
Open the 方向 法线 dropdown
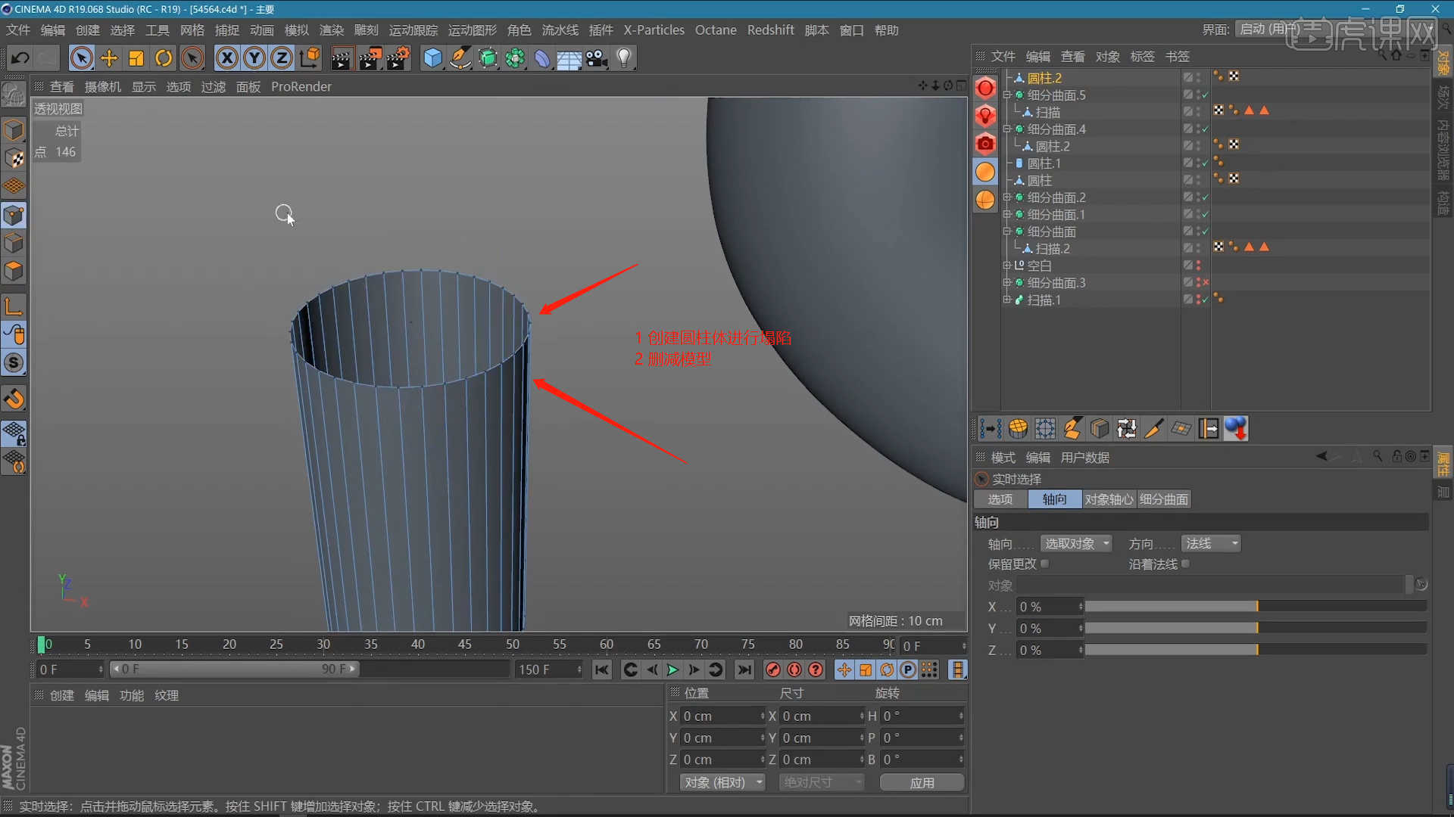(1211, 543)
